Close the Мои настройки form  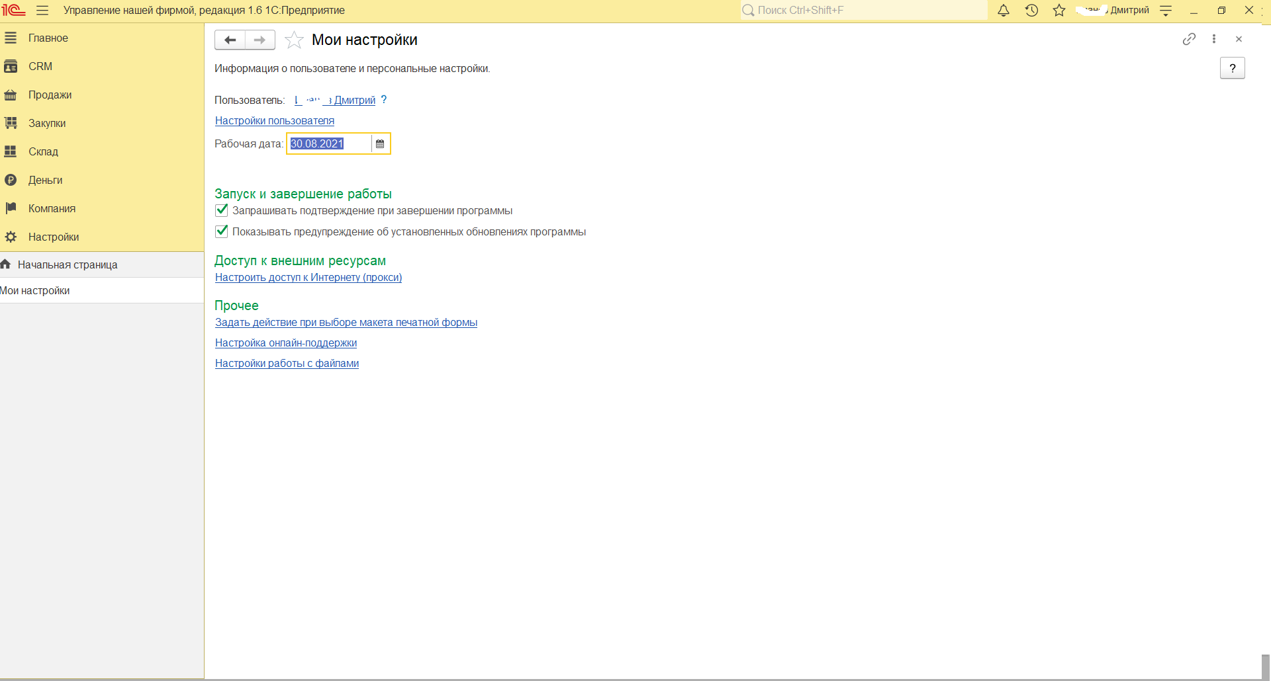1239,39
